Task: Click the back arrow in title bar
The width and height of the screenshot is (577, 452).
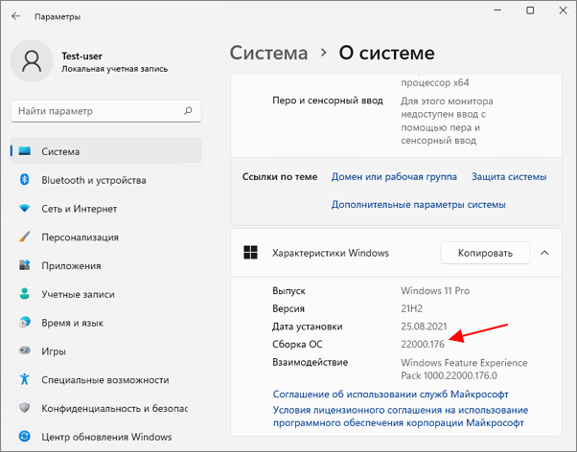Action: coord(15,16)
